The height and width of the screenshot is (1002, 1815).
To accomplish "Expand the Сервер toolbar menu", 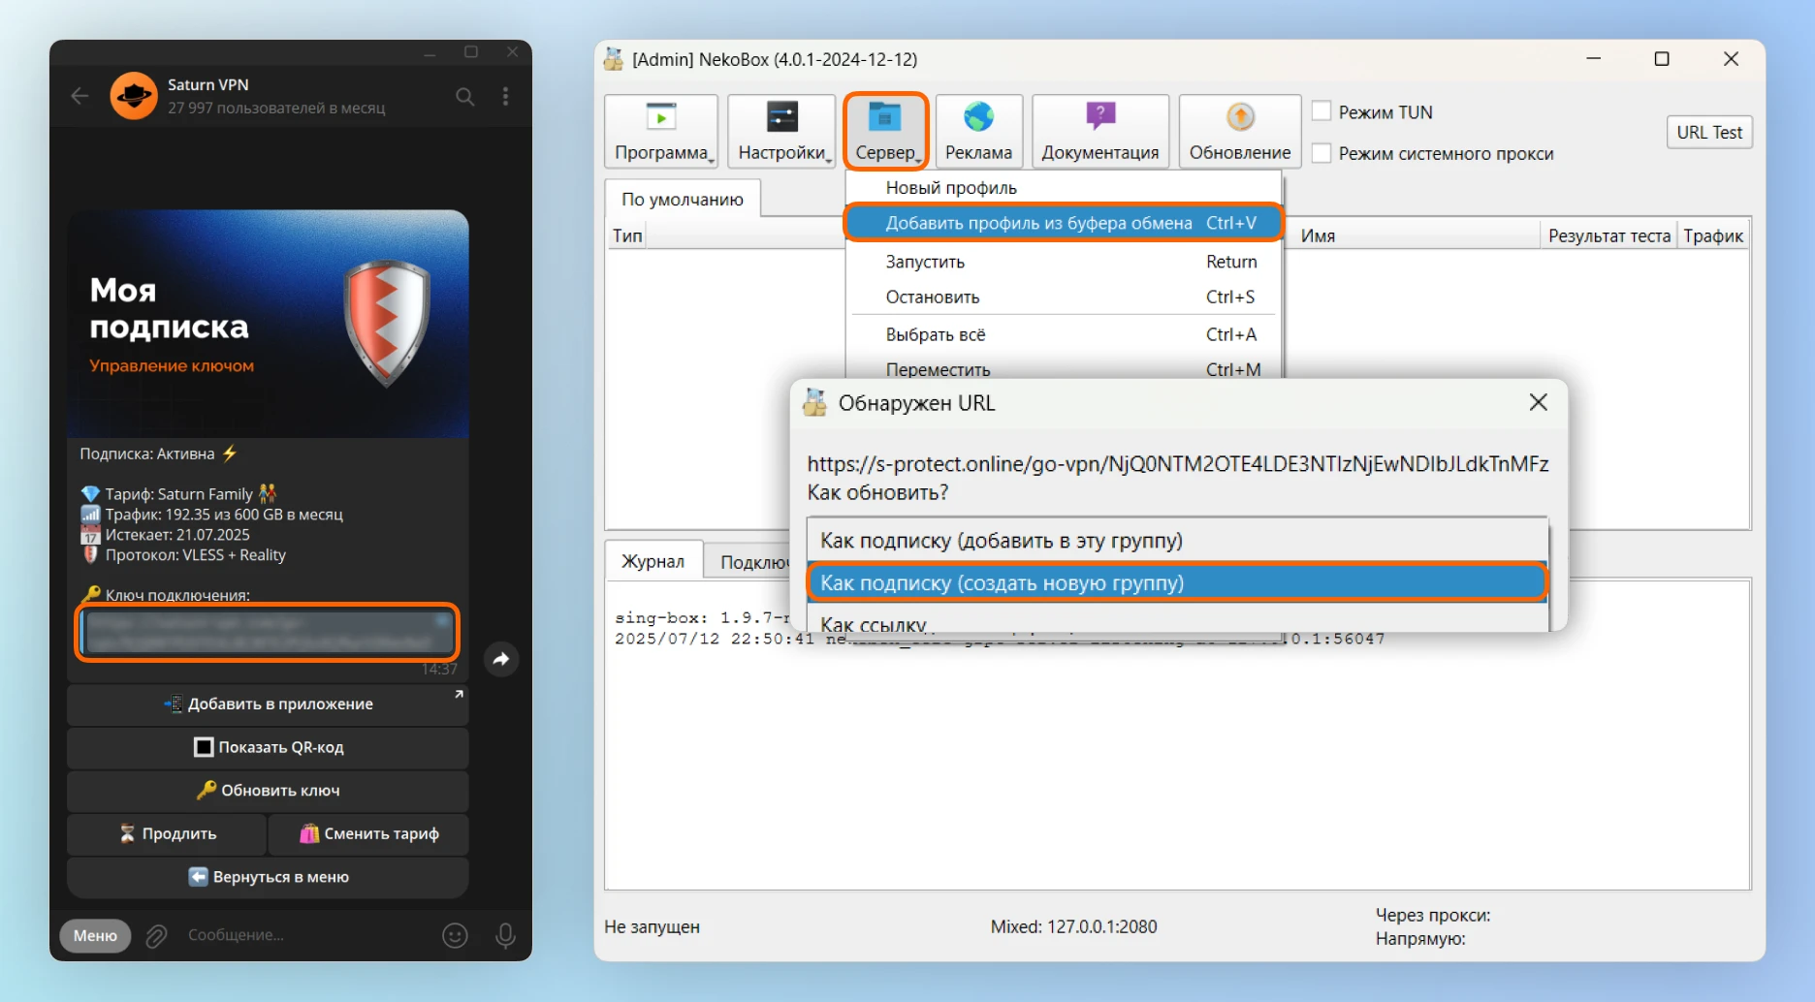I will (x=885, y=131).
